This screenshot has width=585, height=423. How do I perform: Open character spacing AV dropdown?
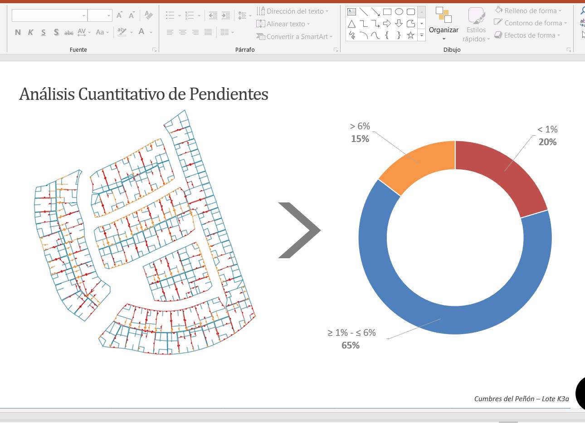(x=84, y=32)
